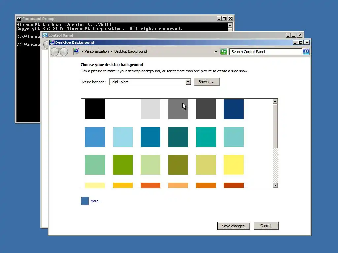Click the Control Panel icon in the address bar
This screenshot has height=253, width=338.
tap(76, 51)
